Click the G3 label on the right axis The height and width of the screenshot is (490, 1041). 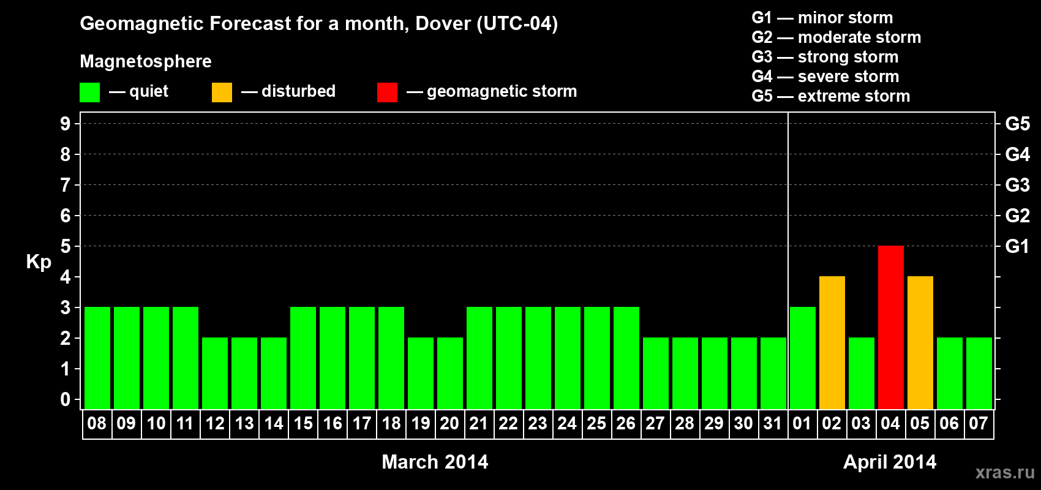pyautogui.click(x=1017, y=185)
